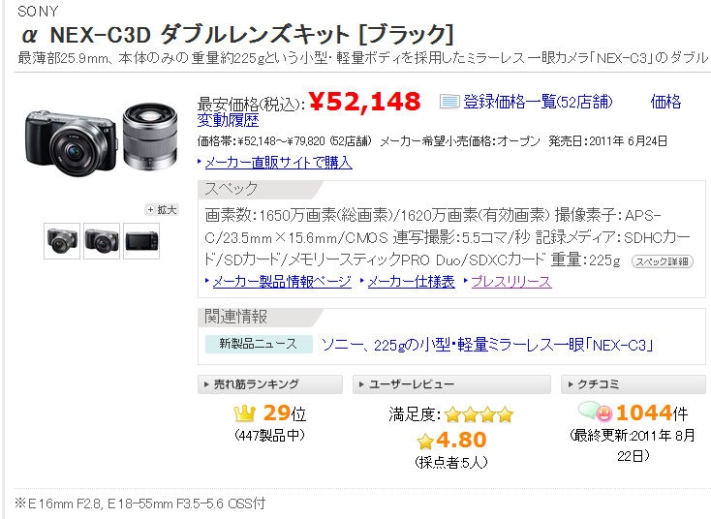Screen dimensions: 711x519
Task: Select the second camera thumbnail
Action: pos(102,241)
